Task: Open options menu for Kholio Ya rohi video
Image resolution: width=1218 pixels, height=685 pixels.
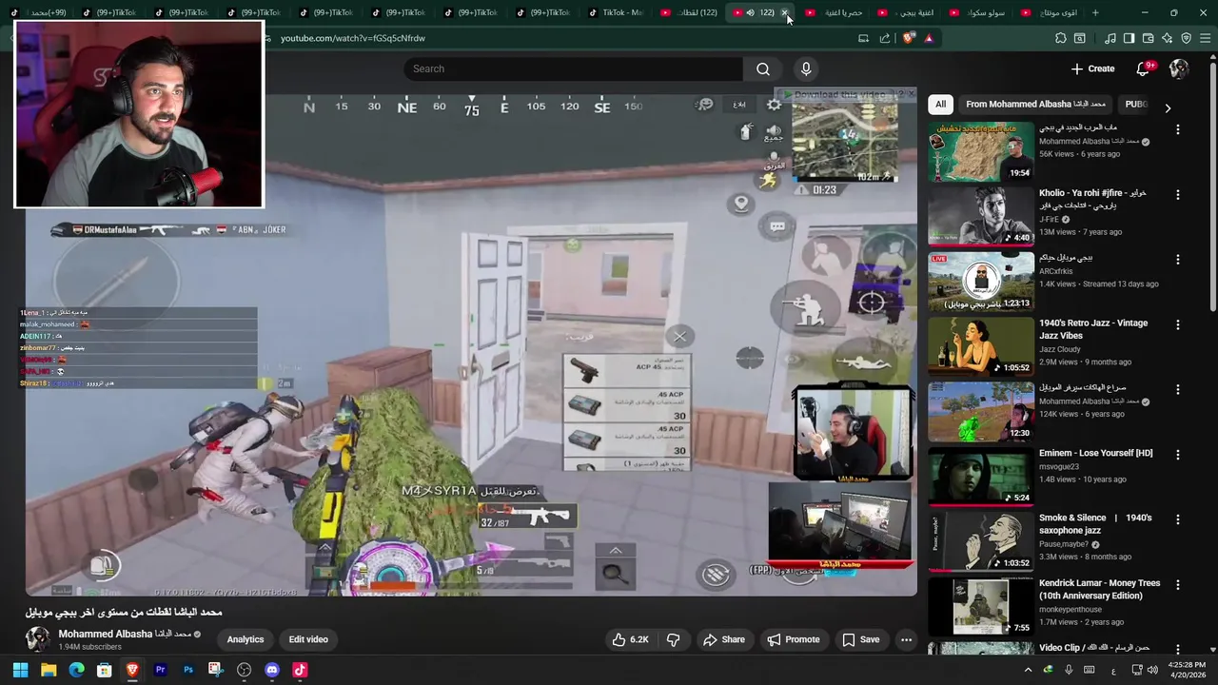Action: click(1178, 194)
